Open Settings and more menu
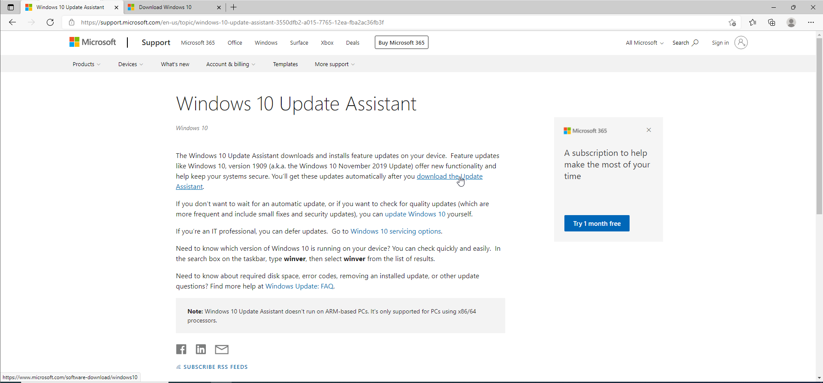The image size is (823, 383). [x=811, y=22]
